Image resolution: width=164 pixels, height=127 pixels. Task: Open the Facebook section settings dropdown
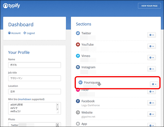click(x=151, y=103)
